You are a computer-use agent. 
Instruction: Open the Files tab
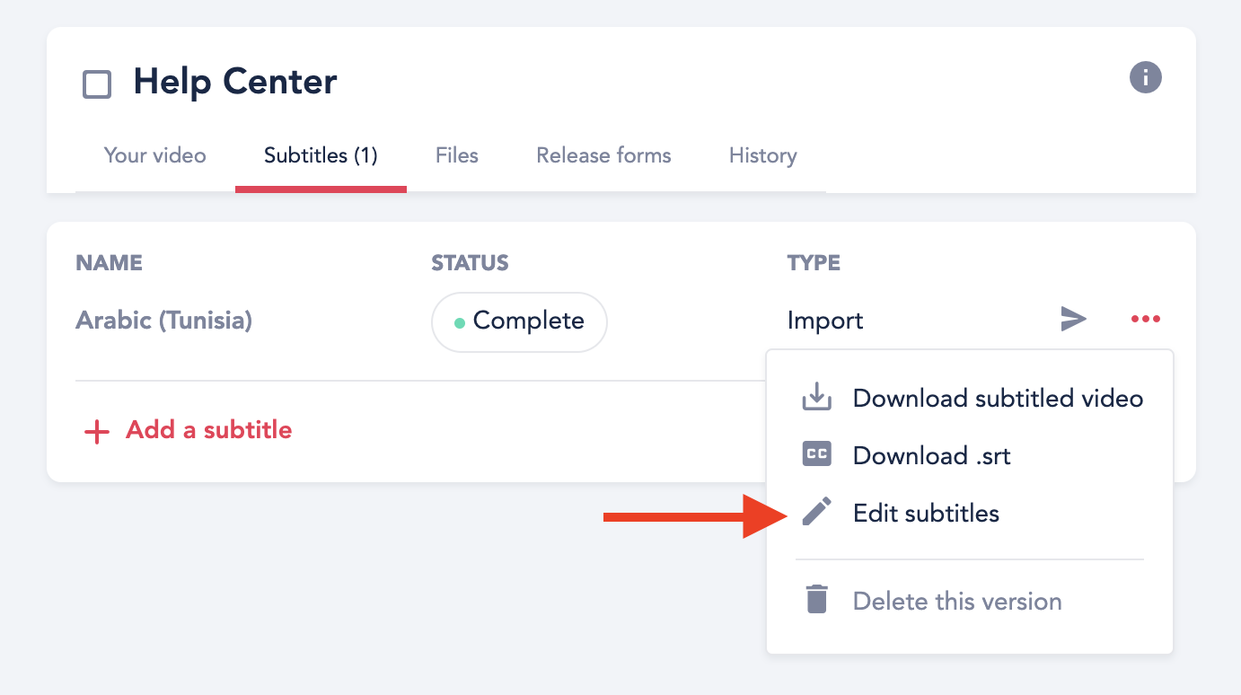click(456, 155)
